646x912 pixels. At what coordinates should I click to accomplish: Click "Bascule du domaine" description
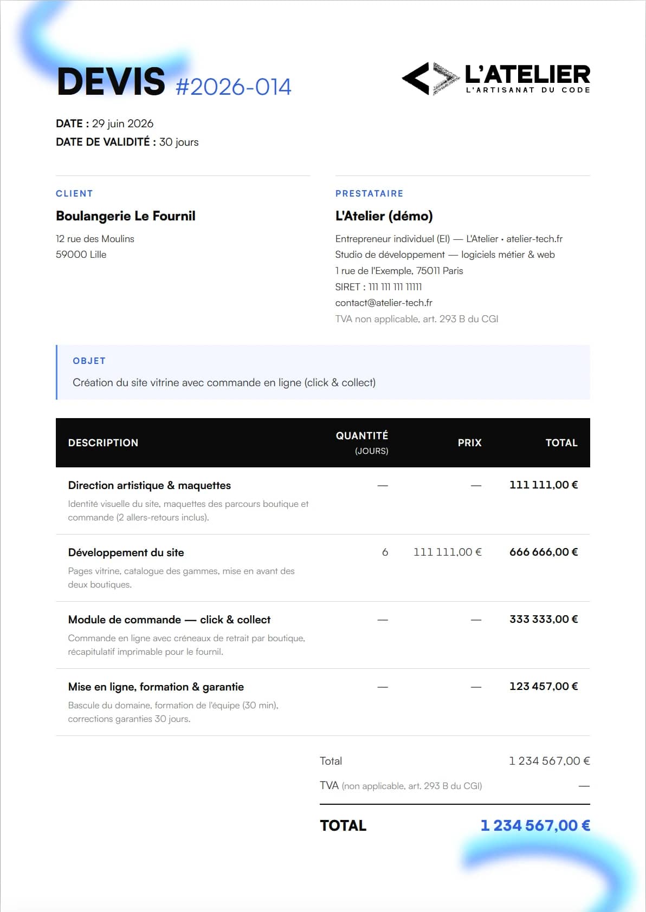click(x=173, y=712)
